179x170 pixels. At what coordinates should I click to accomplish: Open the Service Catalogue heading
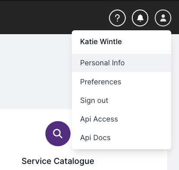pyautogui.click(x=58, y=161)
